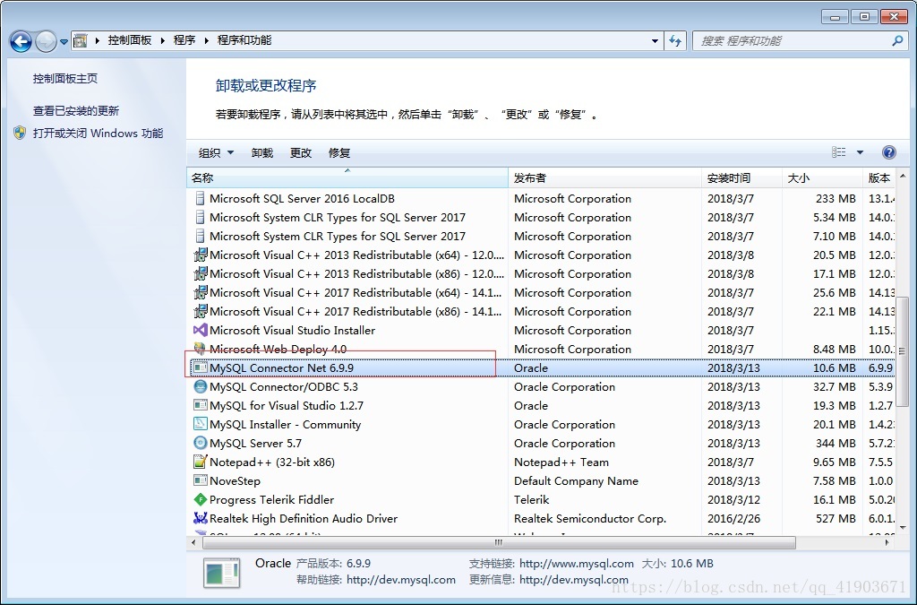Click the 2016/2/26 install date cell
This screenshot has height=605, width=917.
pos(733,518)
